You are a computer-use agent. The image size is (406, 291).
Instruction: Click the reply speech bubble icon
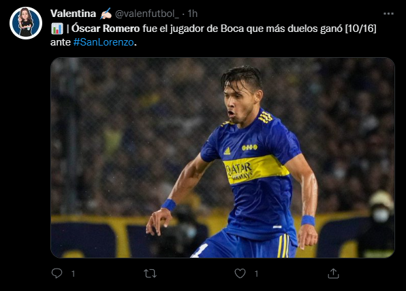57,273
